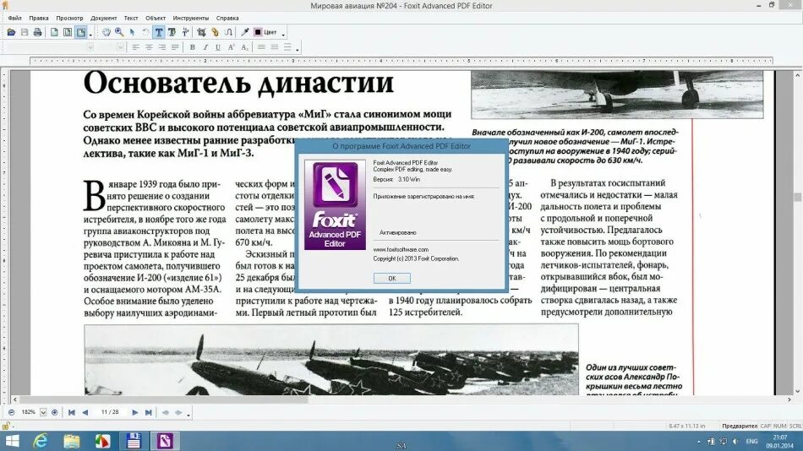The width and height of the screenshot is (803, 451).
Task: Align text left
Action: [135, 47]
